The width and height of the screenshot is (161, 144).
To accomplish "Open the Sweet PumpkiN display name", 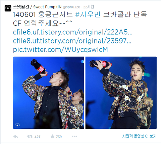I will [47, 7].
